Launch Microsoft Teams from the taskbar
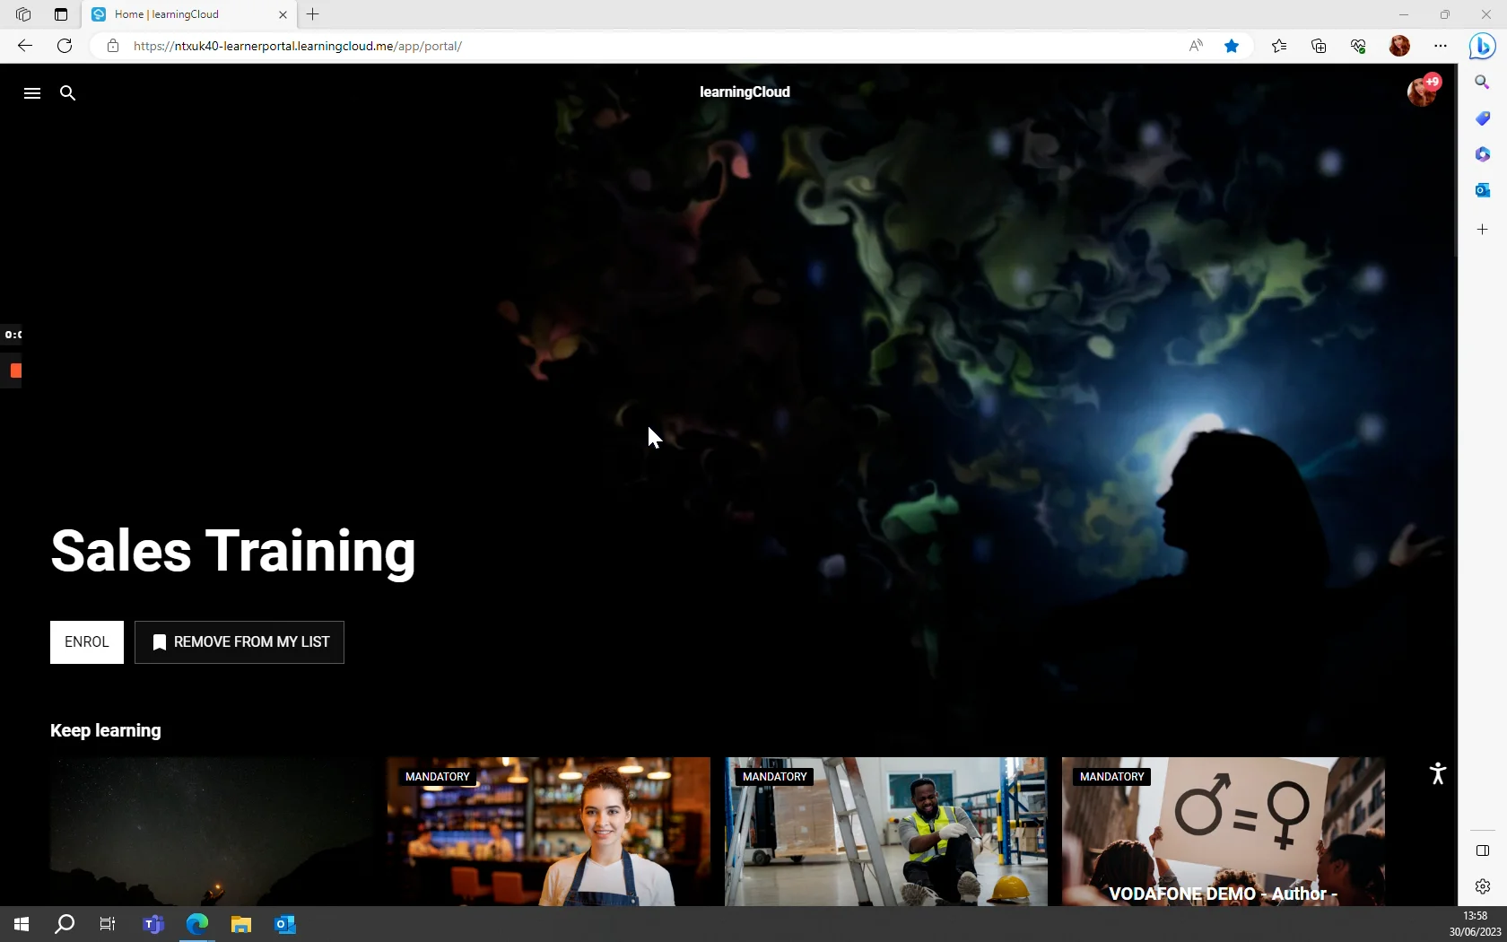The height and width of the screenshot is (942, 1507). (x=153, y=925)
